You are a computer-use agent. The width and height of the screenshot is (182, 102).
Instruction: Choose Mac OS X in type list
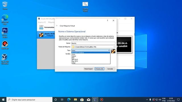(x=91, y=61)
